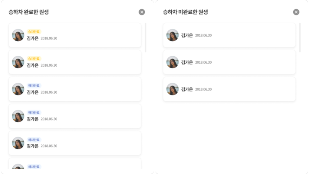Click the 승하차 완료한 원생 panel title
This screenshot has width=310, height=175.
point(29,12)
